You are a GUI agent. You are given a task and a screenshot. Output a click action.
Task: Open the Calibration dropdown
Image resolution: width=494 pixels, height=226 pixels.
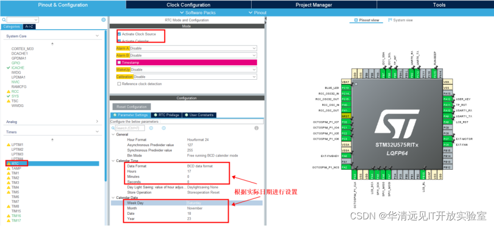pyautogui.click(x=195, y=77)
